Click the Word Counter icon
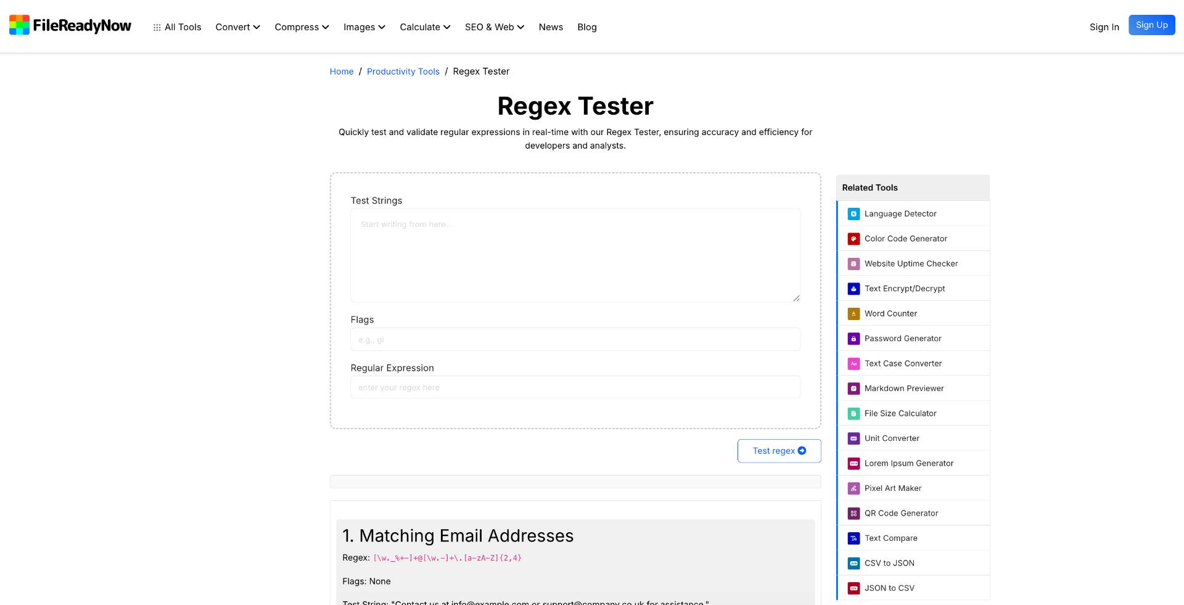The height and width of the screenshot is (605, 1184). click(x=853, y=314)
